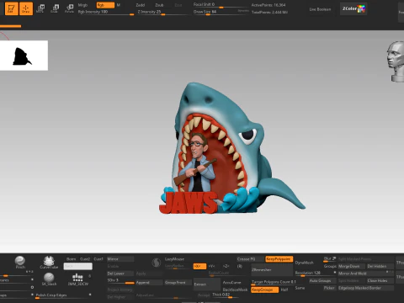Viewport: 404px width, 303px height.
Task: Click the LazyMouse stroke icon
Action: coord(157,263)
